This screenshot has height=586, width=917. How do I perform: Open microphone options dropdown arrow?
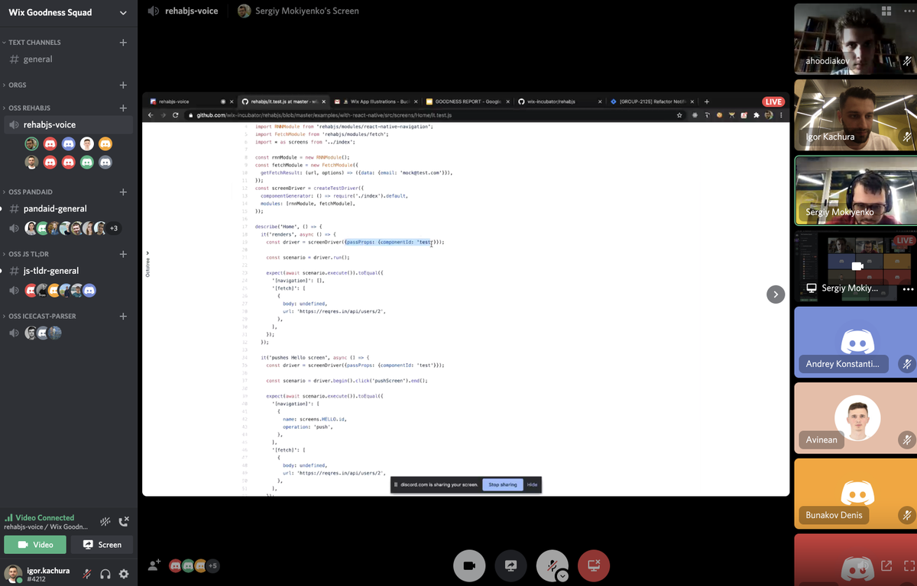[562, 576]
